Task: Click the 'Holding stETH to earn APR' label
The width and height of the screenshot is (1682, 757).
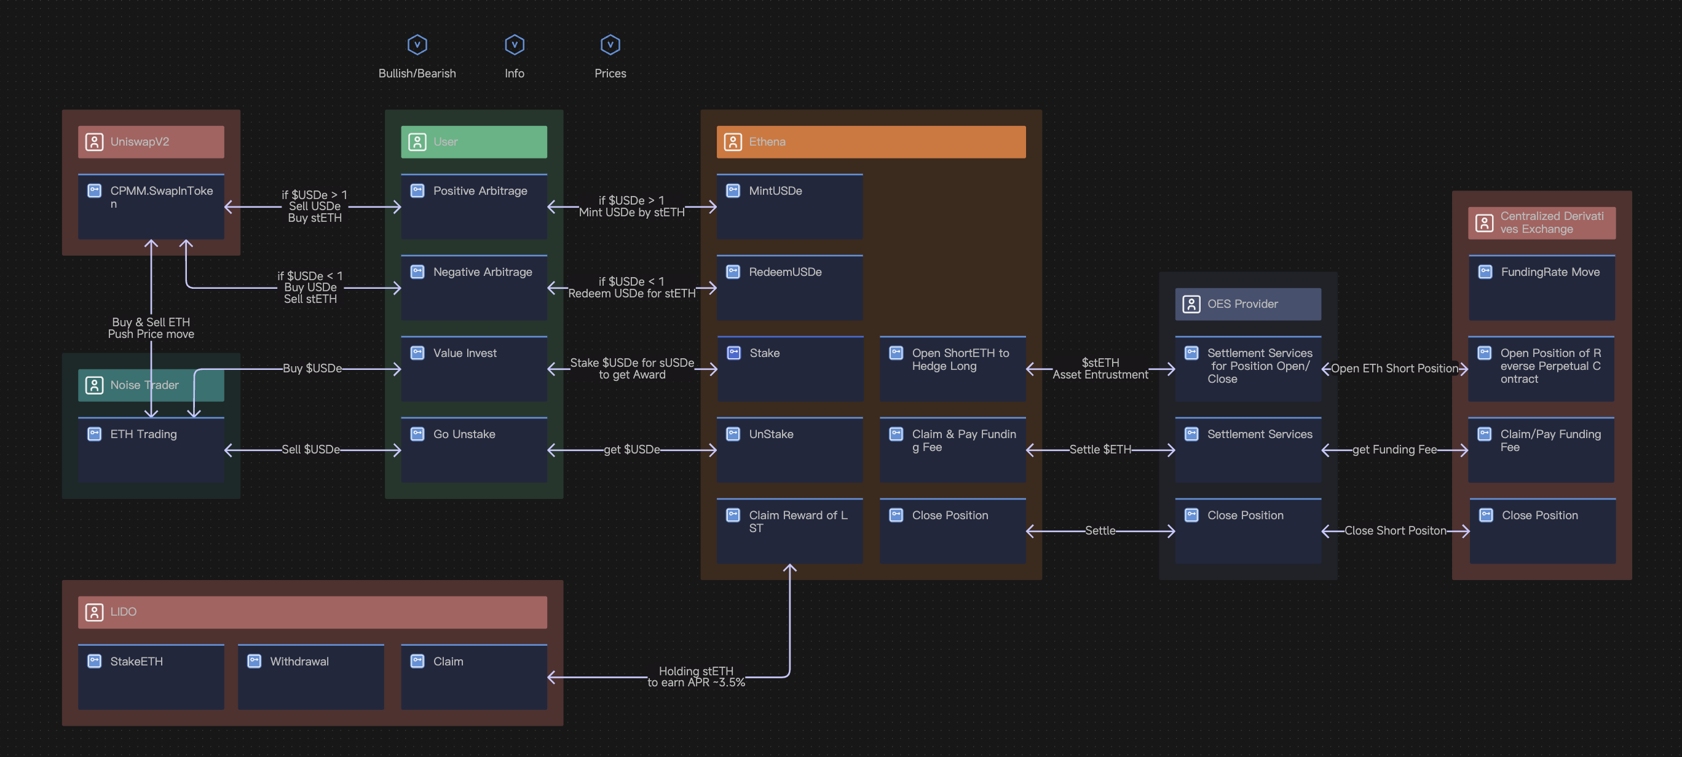Action: (695, 677)
